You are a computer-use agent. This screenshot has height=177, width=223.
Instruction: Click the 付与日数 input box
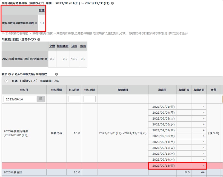pyautogui.click(x=74, y=99)
